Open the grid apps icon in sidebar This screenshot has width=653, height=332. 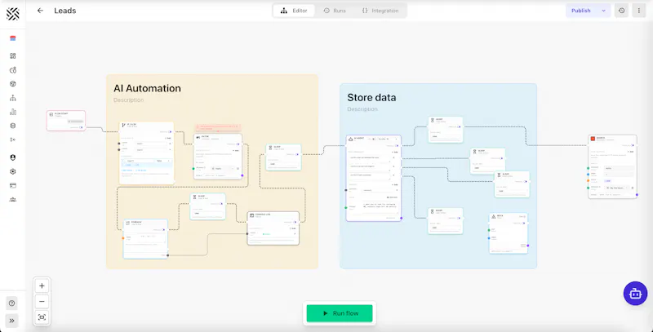[x=12, y=55]
